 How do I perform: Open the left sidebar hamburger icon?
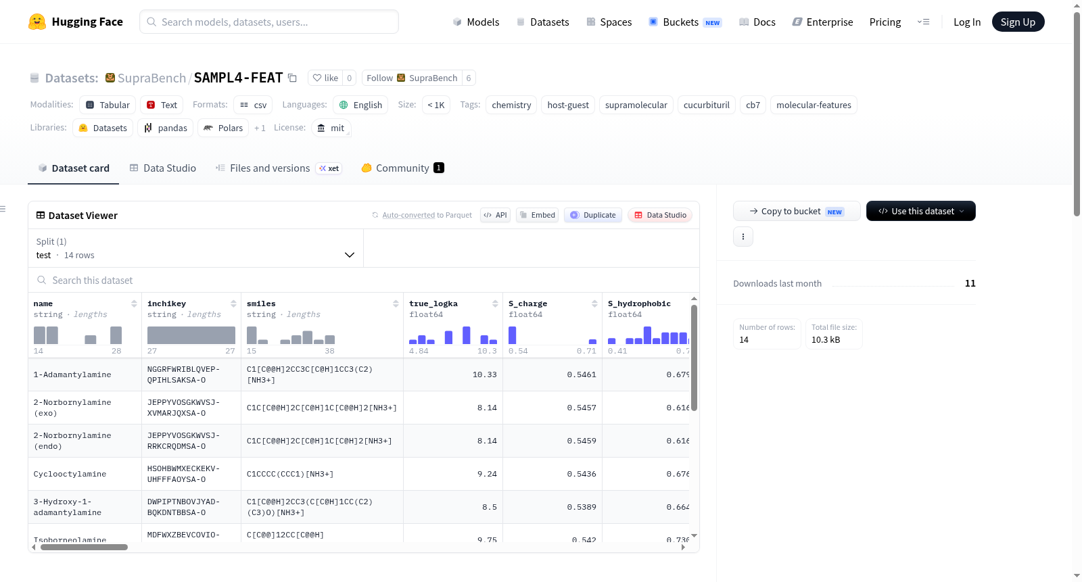[3, 209]
